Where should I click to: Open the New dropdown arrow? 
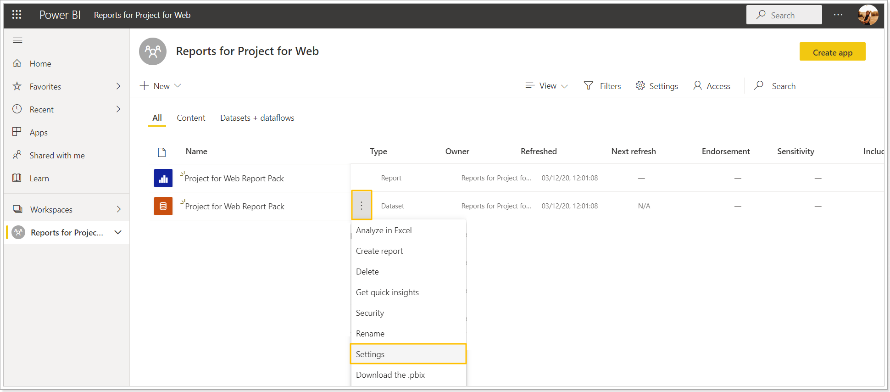[x=178, y=86]
